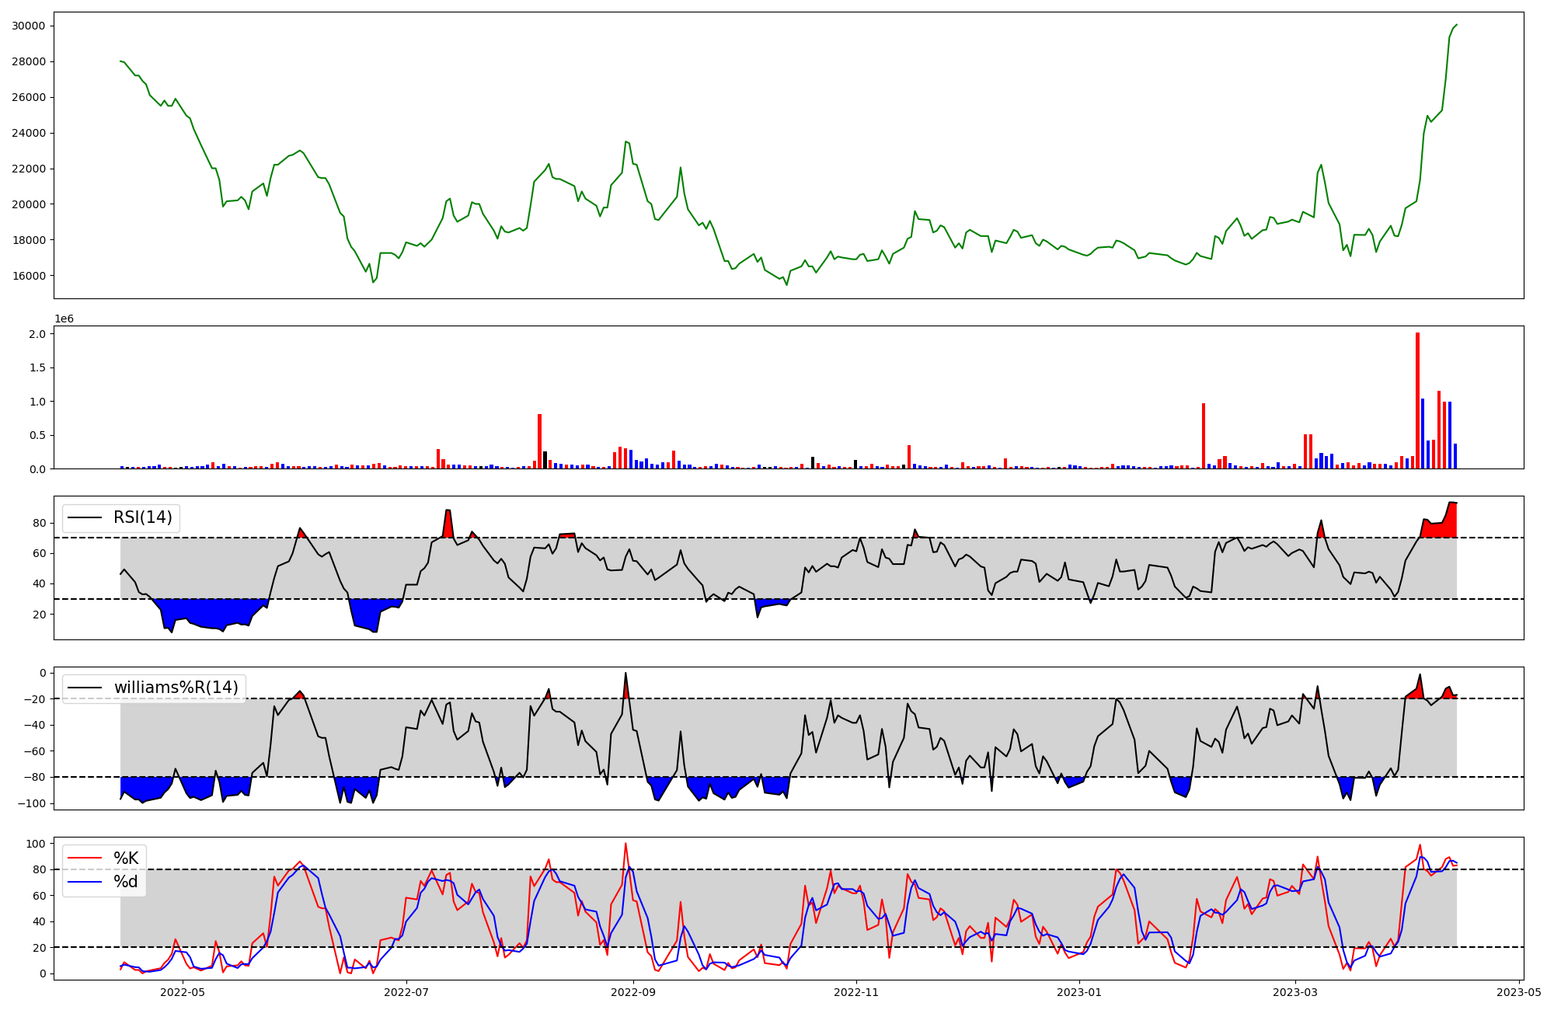Click the 2023-01 x-axis date label
This screenshot has width=1554, height=1010.
[x=1079, y=992]
